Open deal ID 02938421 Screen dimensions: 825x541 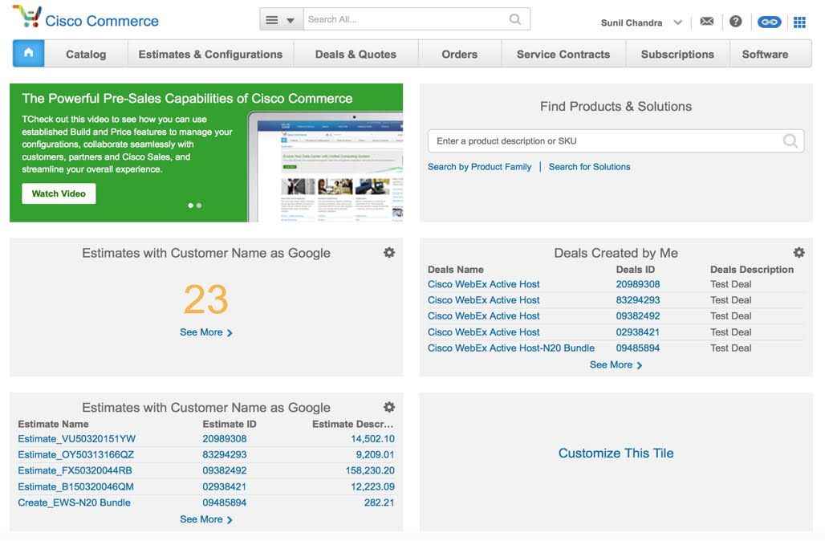click(638, 332)
